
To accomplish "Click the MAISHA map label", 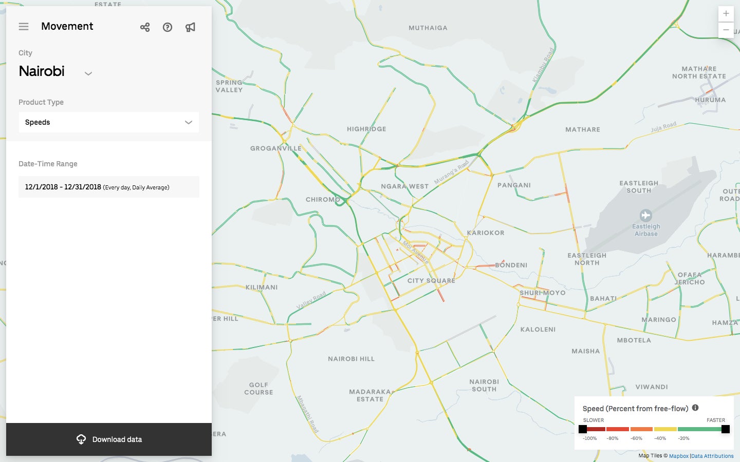I will pos(586,351).
